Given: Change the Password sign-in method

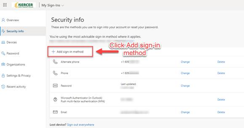Looking at the screenshot, I should click(x=185, y=86).
